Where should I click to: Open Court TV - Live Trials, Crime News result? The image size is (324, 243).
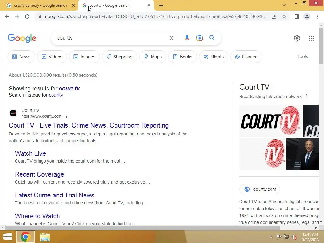point(89,125)
